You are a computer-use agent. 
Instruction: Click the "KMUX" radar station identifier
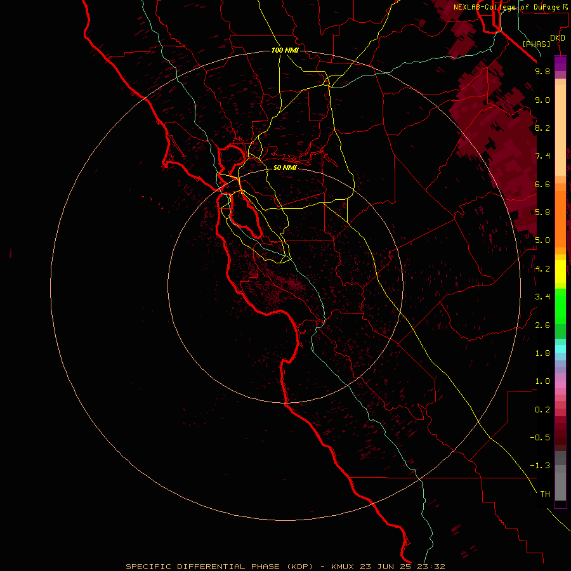343,567
